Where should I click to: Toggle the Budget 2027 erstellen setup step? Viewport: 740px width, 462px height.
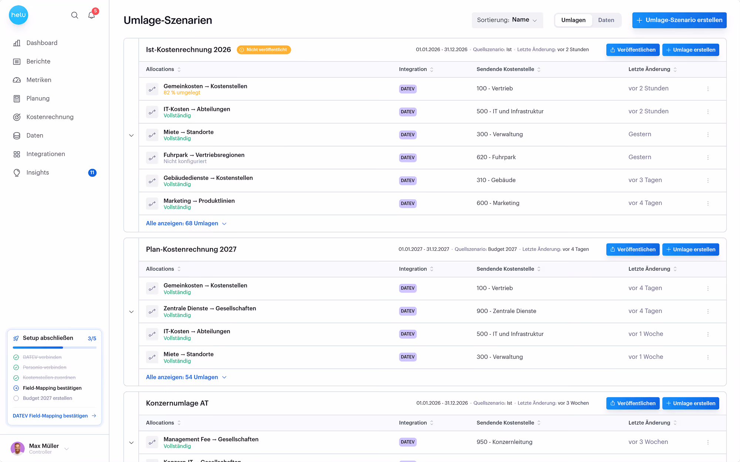click(16, 398)
